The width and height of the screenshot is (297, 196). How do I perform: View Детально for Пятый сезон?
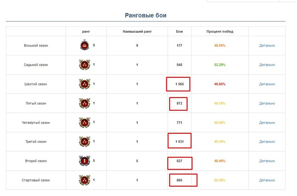(x=267, y=103)
